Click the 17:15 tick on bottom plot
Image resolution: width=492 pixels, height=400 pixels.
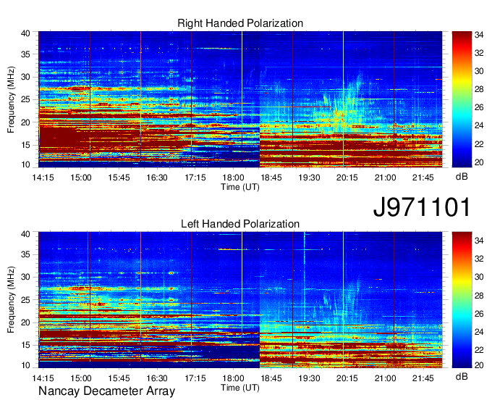(x=195, y=378)
